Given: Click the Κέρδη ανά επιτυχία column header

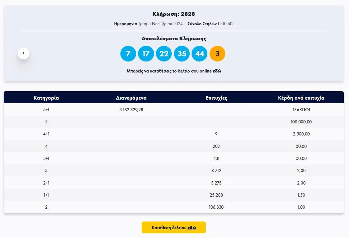Looking at the screenshot, I should [x=301, y=98].
